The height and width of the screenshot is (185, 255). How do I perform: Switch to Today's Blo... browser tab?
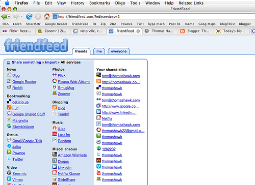click(231, 31)
